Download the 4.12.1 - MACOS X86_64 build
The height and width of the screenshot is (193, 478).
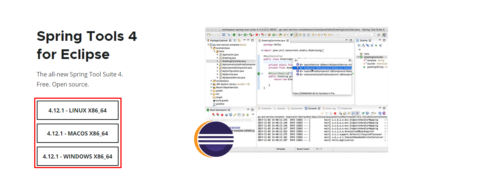(x=78, y=133)
